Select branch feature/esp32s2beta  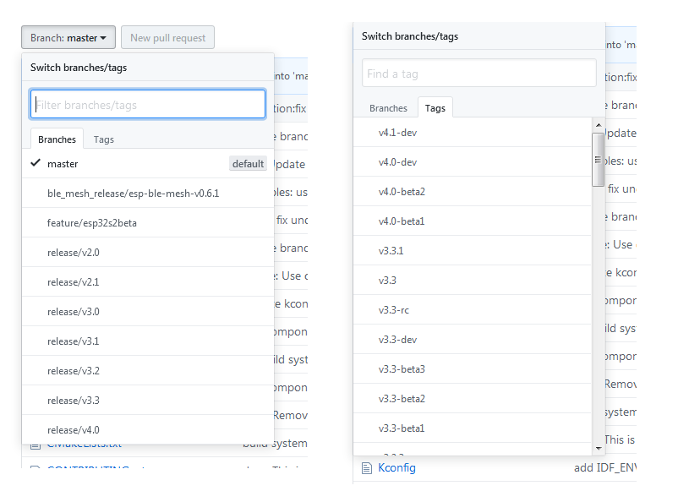[148, 222]
